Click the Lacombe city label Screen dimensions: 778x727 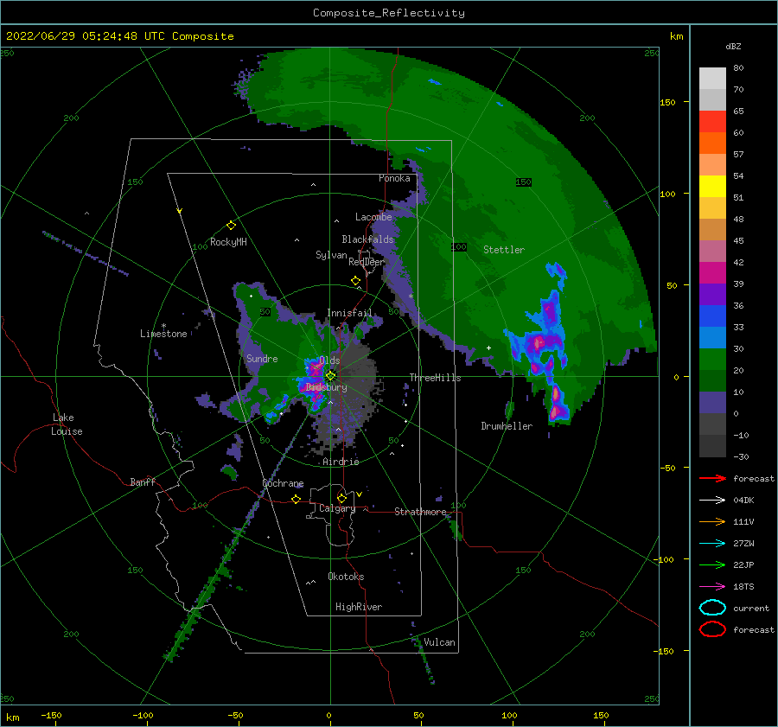point(373,217)
